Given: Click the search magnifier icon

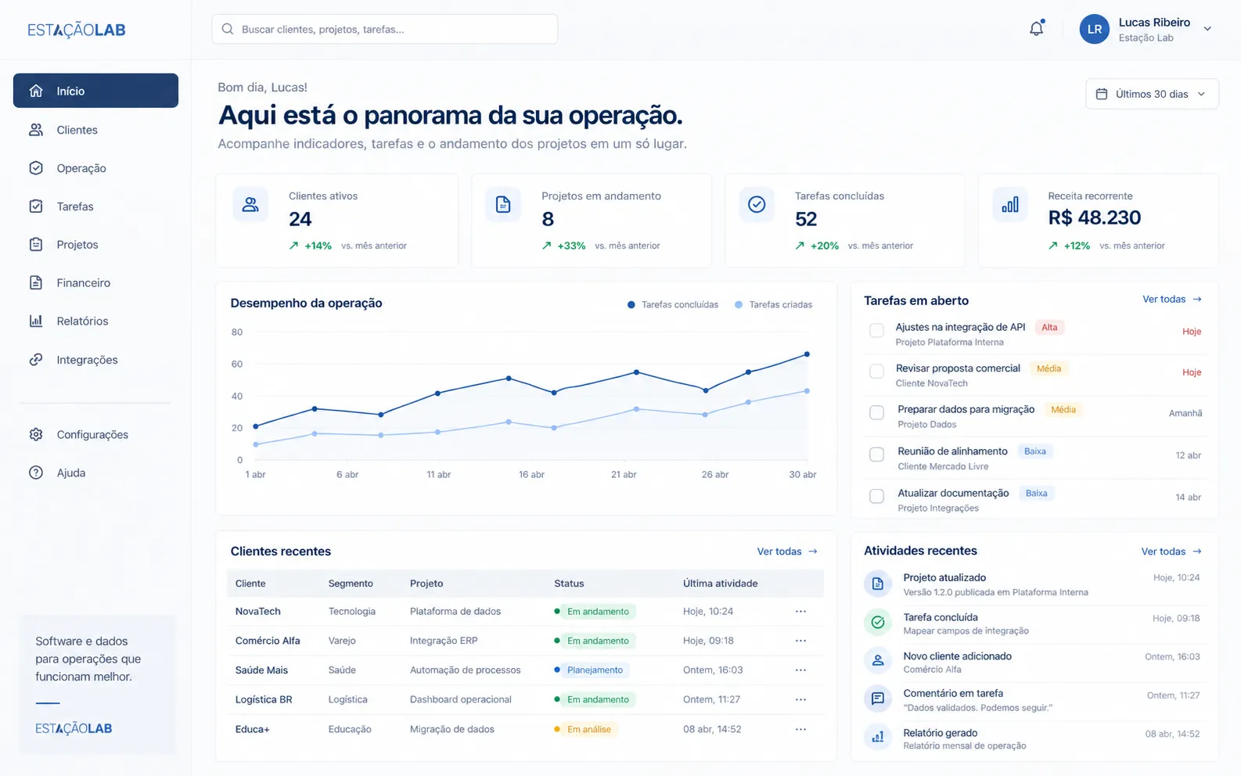Looking at the screenshot, I should point(228,29).
